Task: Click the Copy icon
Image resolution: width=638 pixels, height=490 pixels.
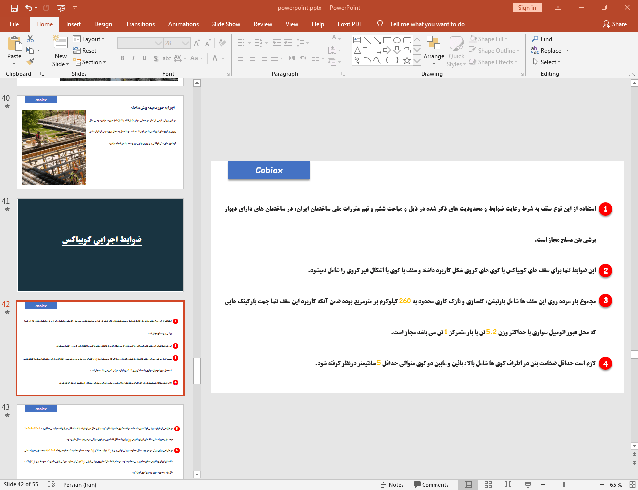Action: click(30, 50)
